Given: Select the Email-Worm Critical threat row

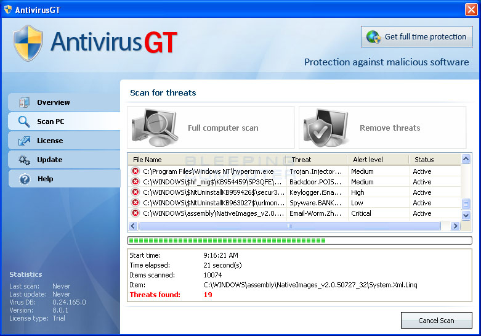Looking at the screenshot, I should pyautogui.click(x=296, y=213).
